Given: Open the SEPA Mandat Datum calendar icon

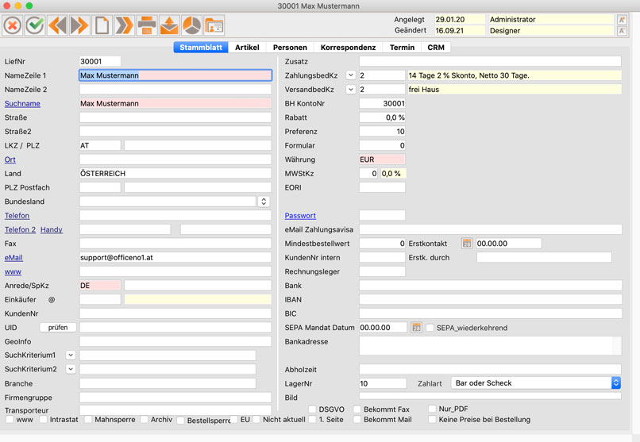Looking at the screenshot, I should click(x=416, y=328).
